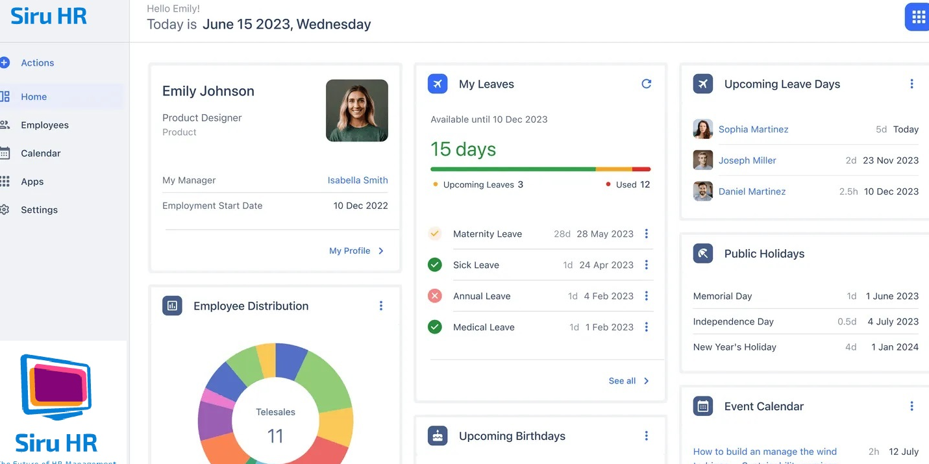The height and width of the screenshot is (464, 929).
Task: Click the plus icon next to Actions
Action: point(5,63)
